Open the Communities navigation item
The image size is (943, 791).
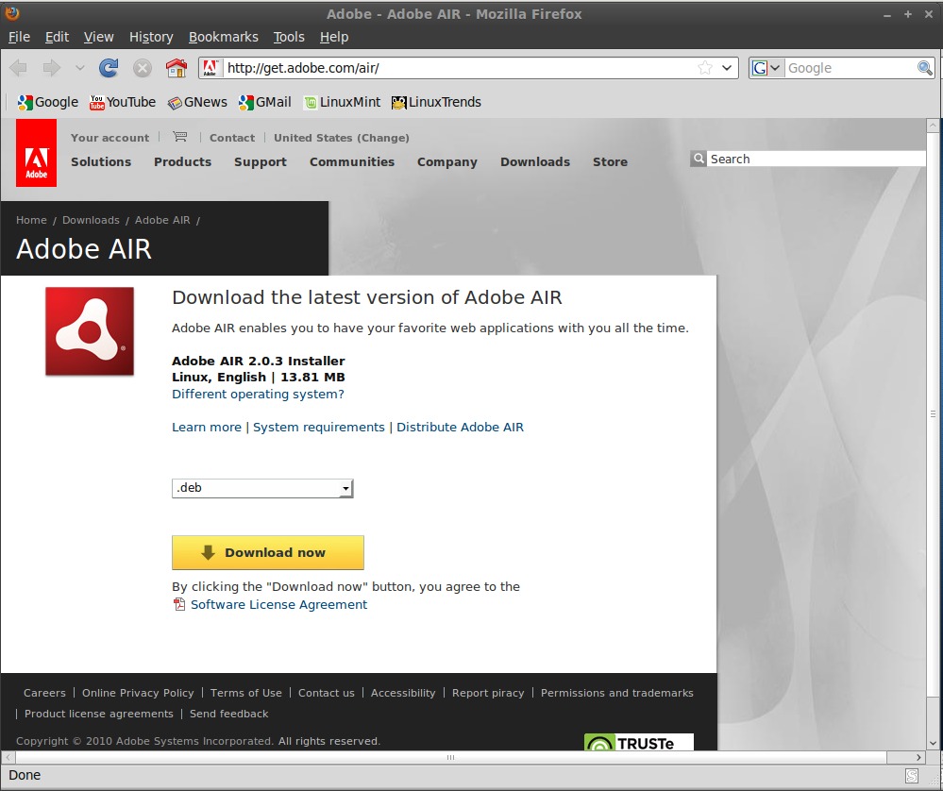coord(352,161)
